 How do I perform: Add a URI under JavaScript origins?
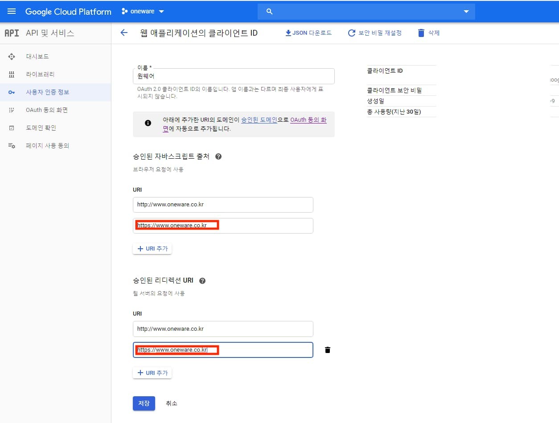pyautogui.click(x=152, y=249)
